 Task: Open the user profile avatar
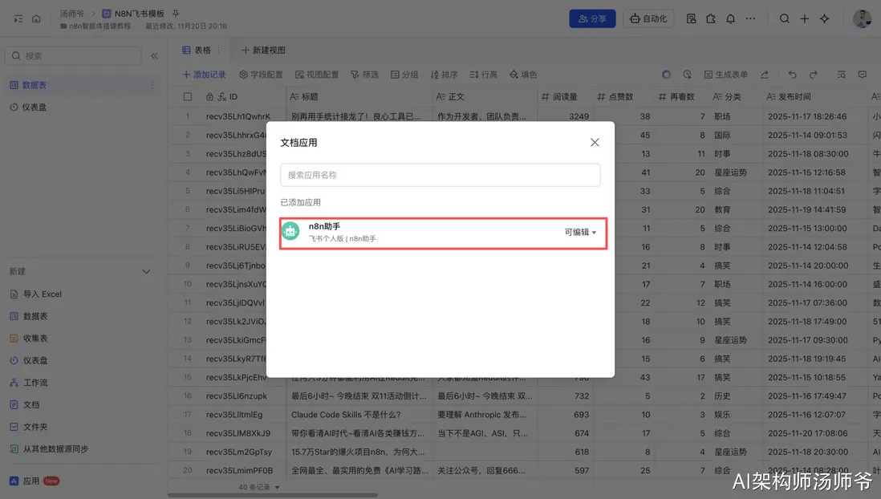click(x=862, y=18)
